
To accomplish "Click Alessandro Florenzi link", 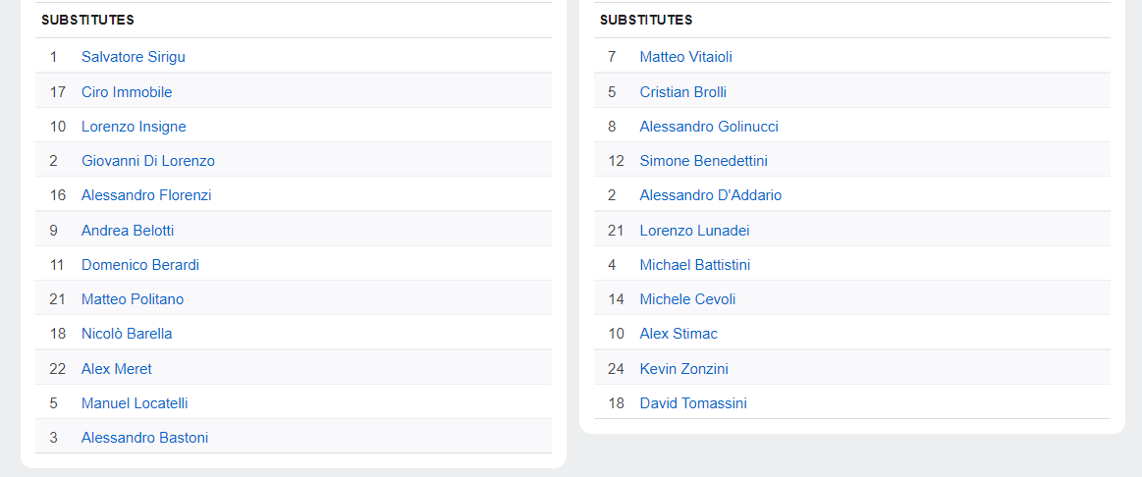I will pyautogui.click(x=146, y=195).
